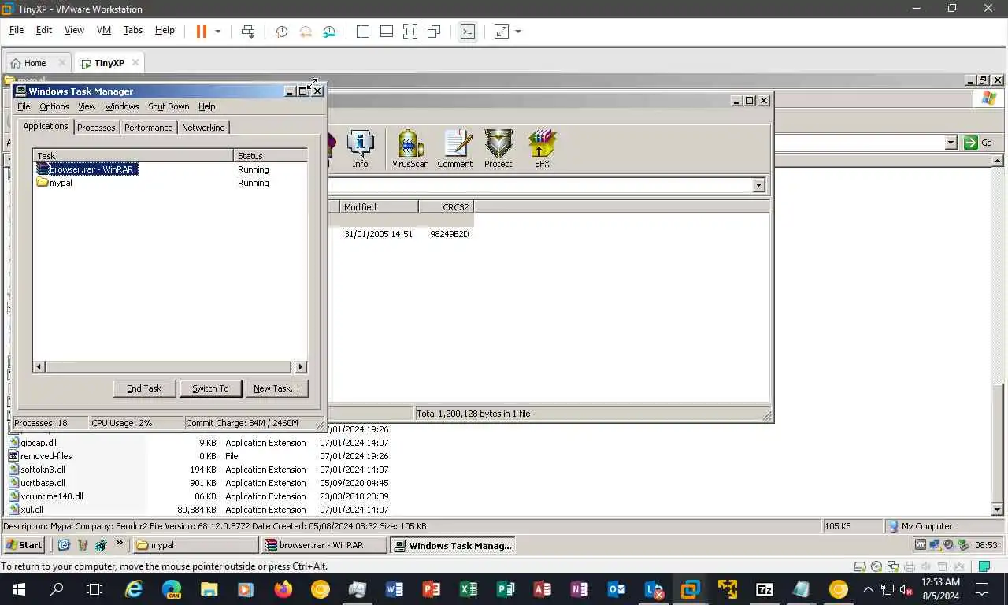
Task: Click the VirusScan icon in WinRAR toolbar
Action: (x=410, y=149)
